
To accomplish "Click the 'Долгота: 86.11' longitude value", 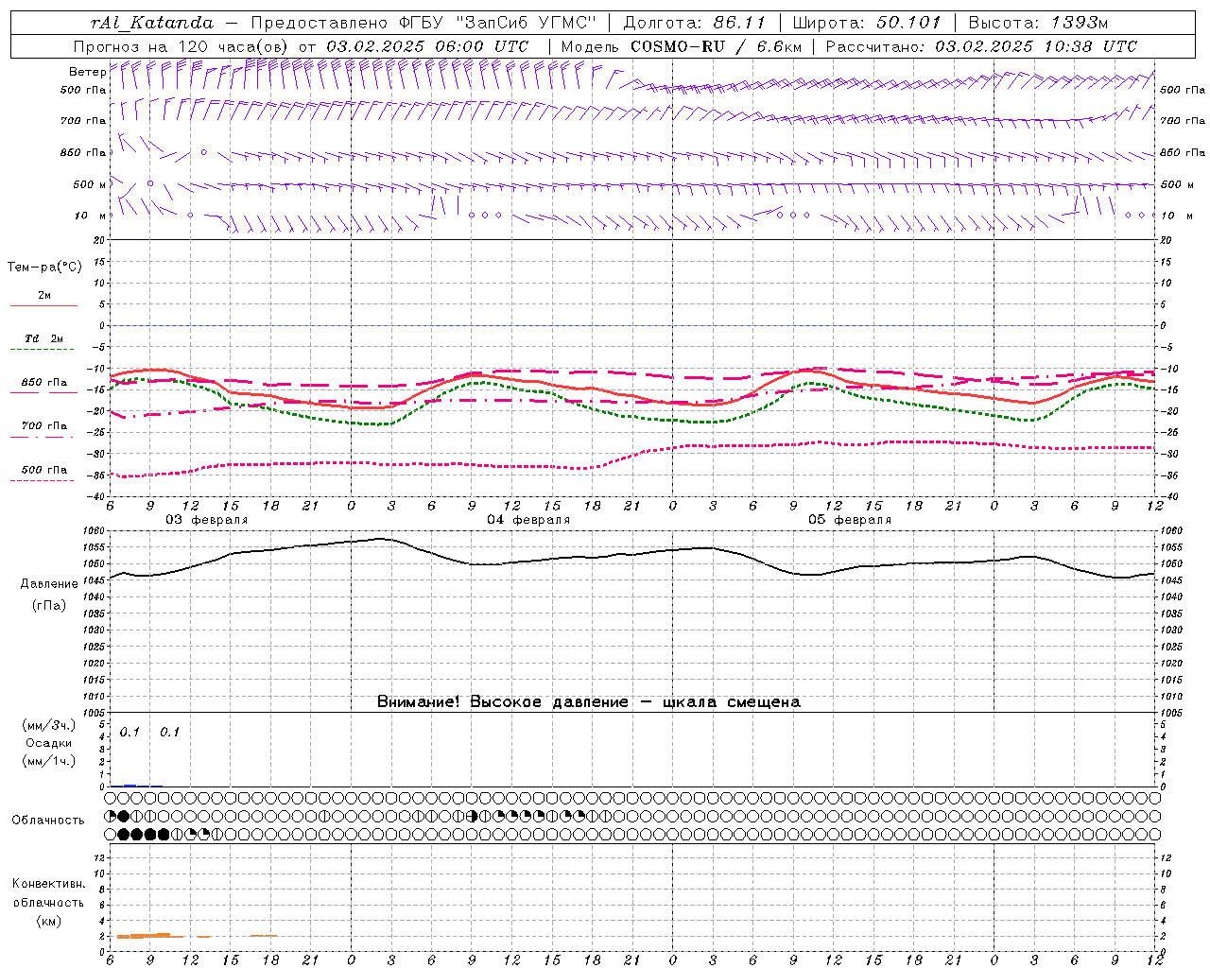I will [x=695, y=23].
